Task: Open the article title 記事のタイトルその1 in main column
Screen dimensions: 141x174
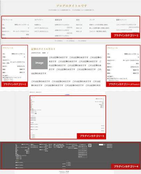Action: (x=43, y=49)
